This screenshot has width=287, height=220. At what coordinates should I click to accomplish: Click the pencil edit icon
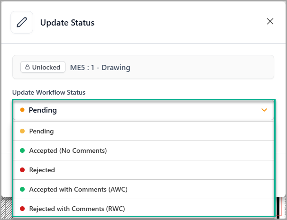pyautogui.click(x=22, y=22)
